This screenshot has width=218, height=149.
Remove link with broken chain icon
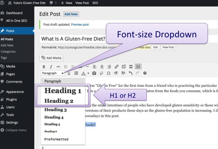coord(123,67)
